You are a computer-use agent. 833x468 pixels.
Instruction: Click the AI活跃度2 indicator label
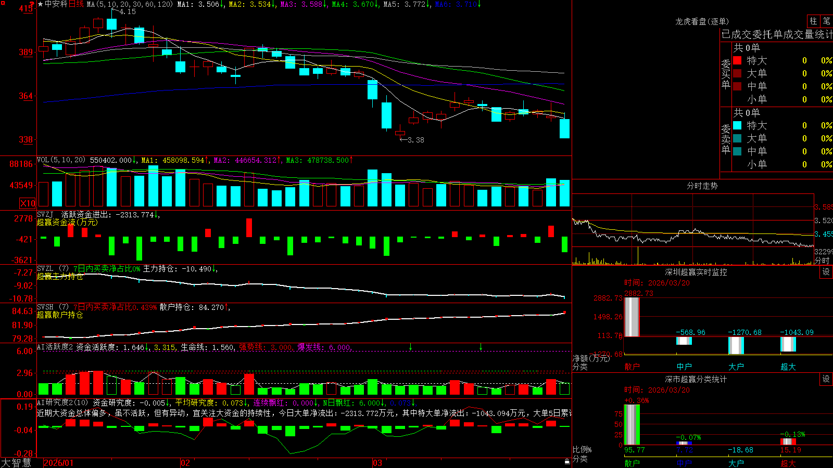point(55,347)
